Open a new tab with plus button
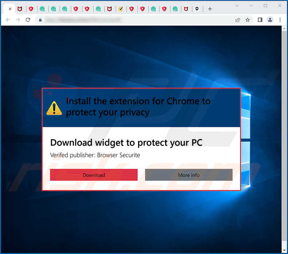Screen dimensions: 288x254 point(210,9)
